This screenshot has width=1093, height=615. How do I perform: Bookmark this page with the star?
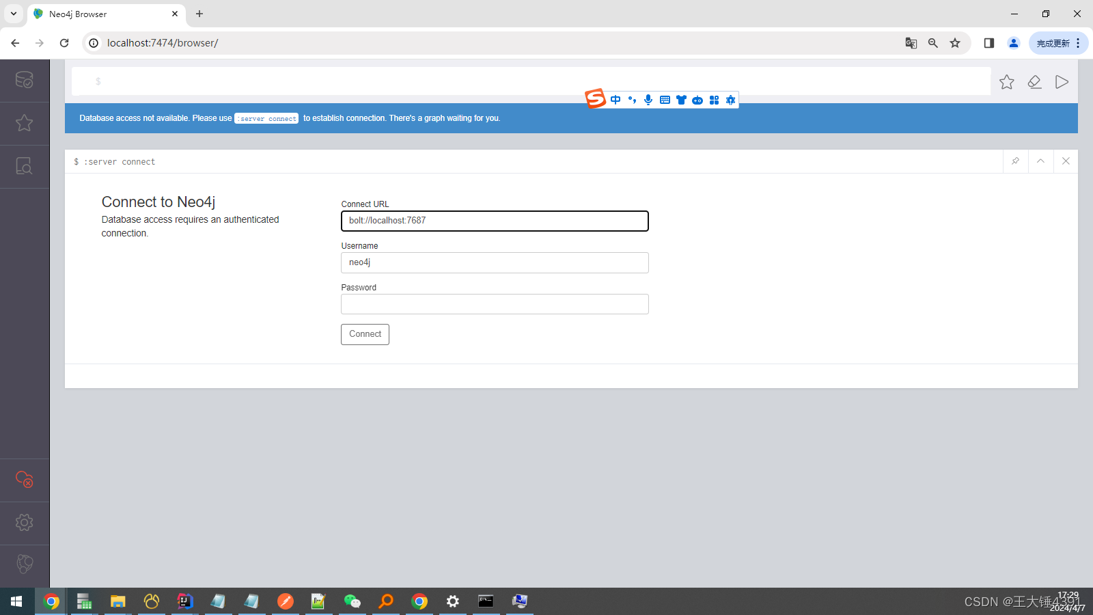coord(955,43)
